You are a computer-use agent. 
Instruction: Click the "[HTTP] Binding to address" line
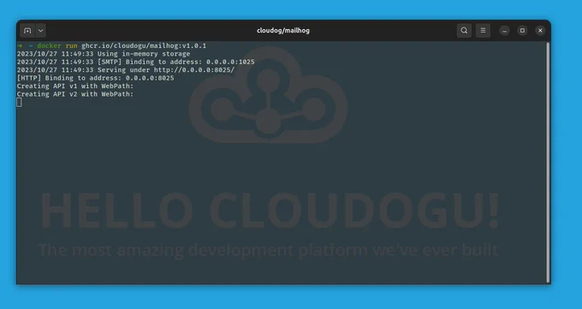point(95,78)
